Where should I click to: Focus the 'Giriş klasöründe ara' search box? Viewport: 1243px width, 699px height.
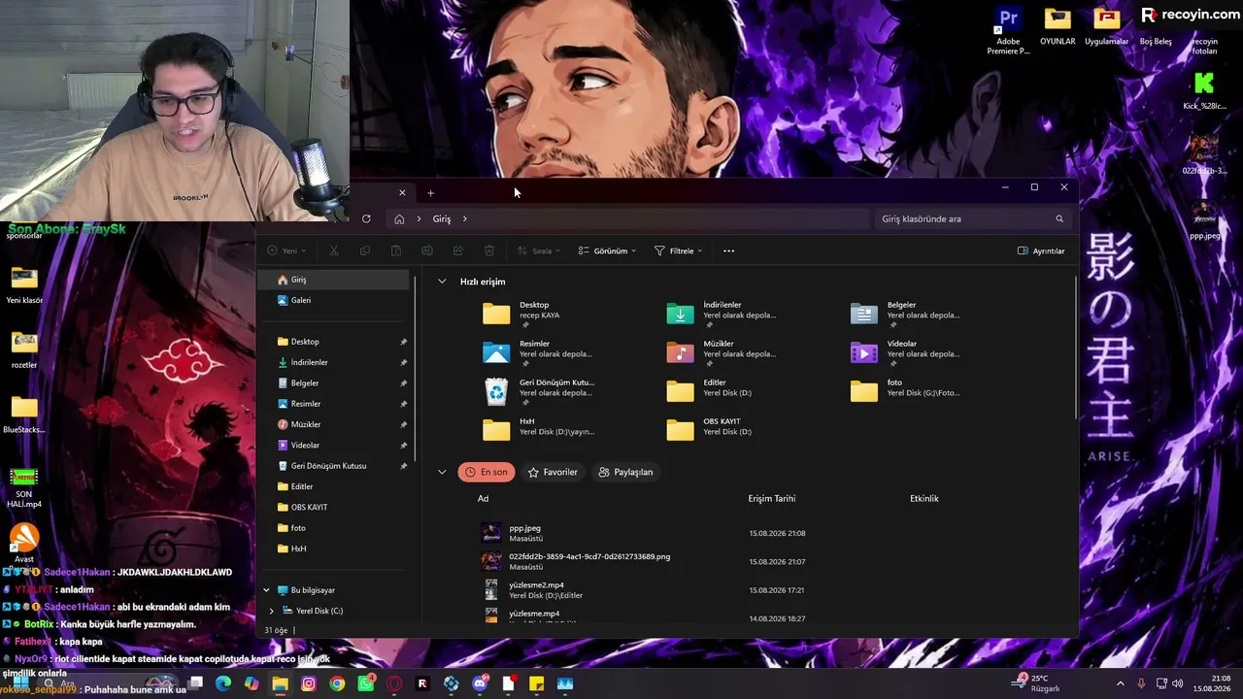pos(972,218)
